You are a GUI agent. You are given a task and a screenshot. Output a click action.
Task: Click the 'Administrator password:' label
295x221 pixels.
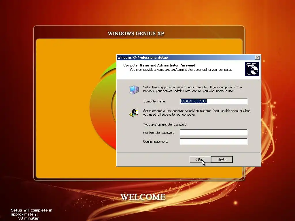tap(159, 133)
